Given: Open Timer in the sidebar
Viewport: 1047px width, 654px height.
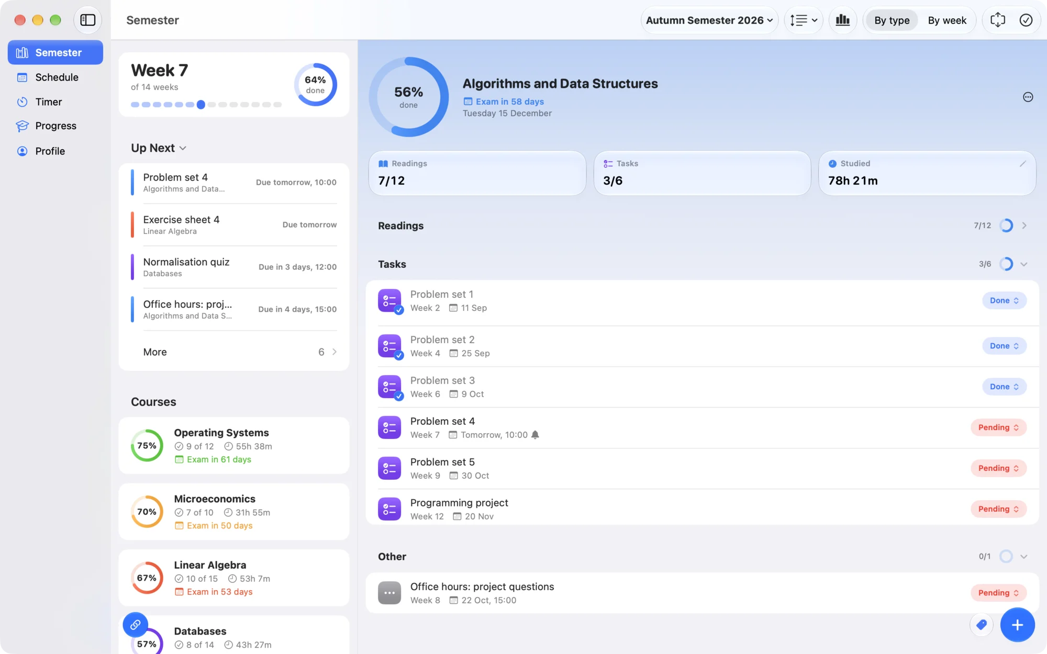Looking at the screenshot, I should pyautogui.click(x=55, y=102).
